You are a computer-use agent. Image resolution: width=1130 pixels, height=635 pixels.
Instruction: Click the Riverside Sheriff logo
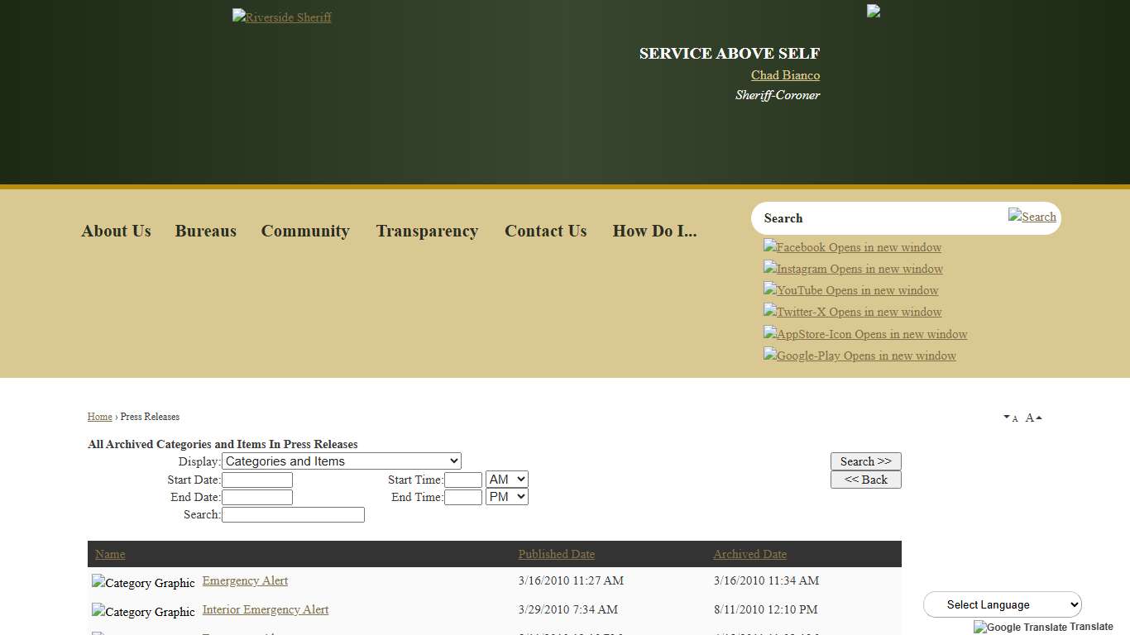(281, 17)
